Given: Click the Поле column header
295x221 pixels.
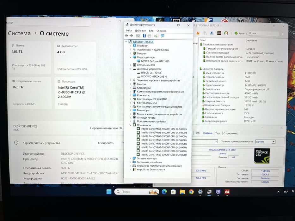Looking at the screenshot, I should (203, 40).
